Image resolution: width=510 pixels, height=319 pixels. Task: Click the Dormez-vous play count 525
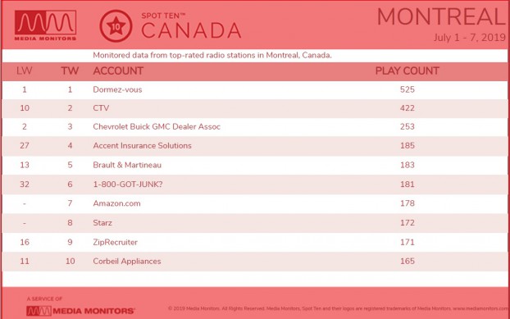[x=408, y=89]
